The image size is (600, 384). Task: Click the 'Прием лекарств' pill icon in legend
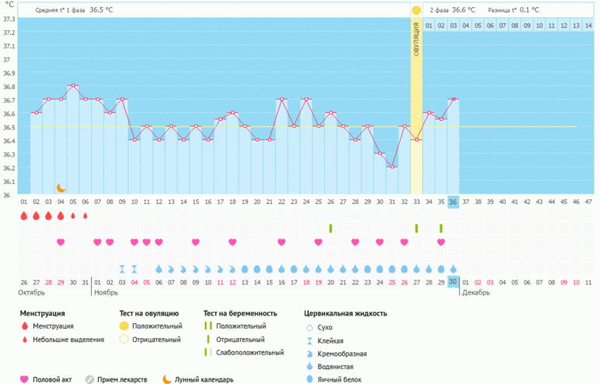pyautogui.click(x=90, y=379)
